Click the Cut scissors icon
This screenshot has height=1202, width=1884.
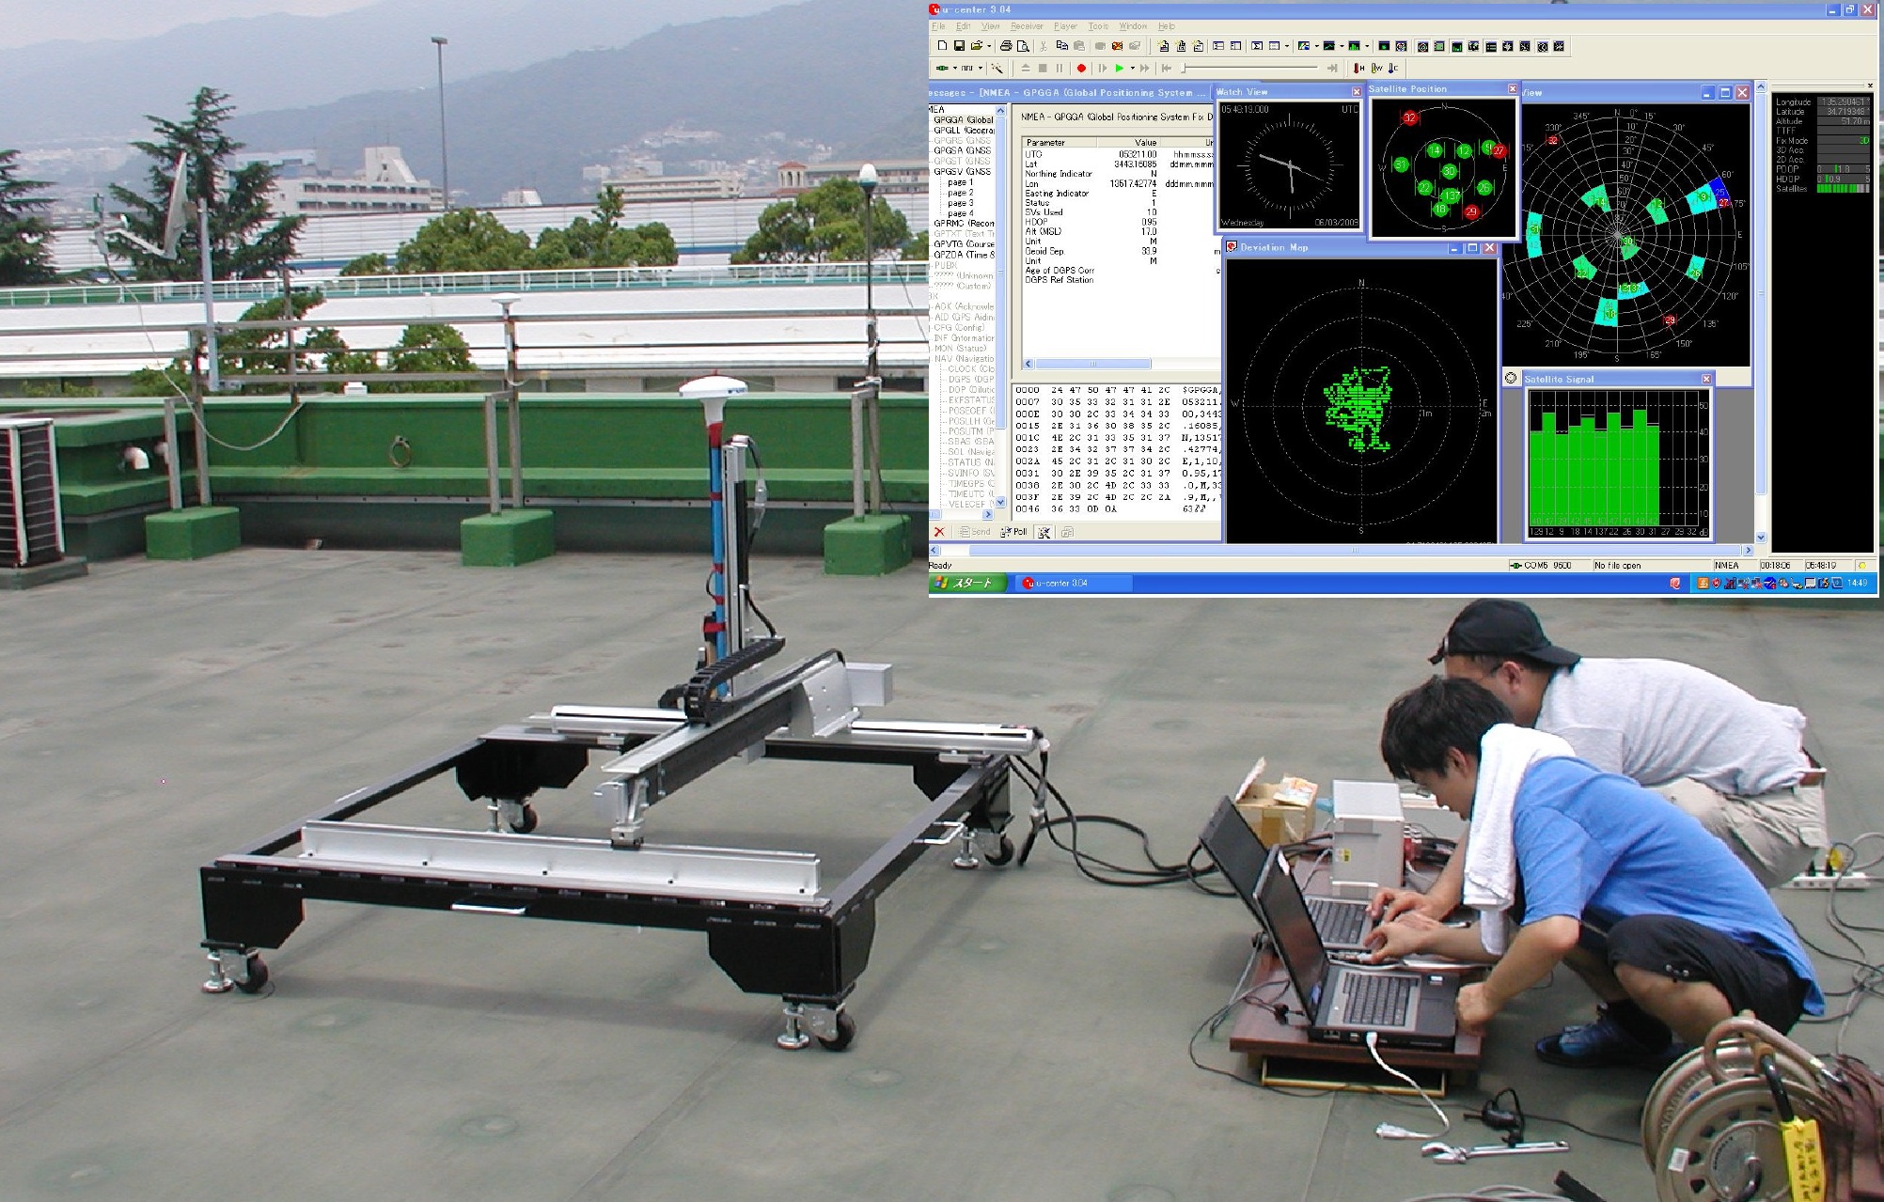pos(1044,46)
